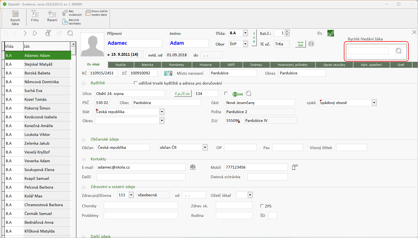This screenshot has width=418, height=238.
Task: Click the Rychlé hledání žáka input field
Action: coord(368,51)
